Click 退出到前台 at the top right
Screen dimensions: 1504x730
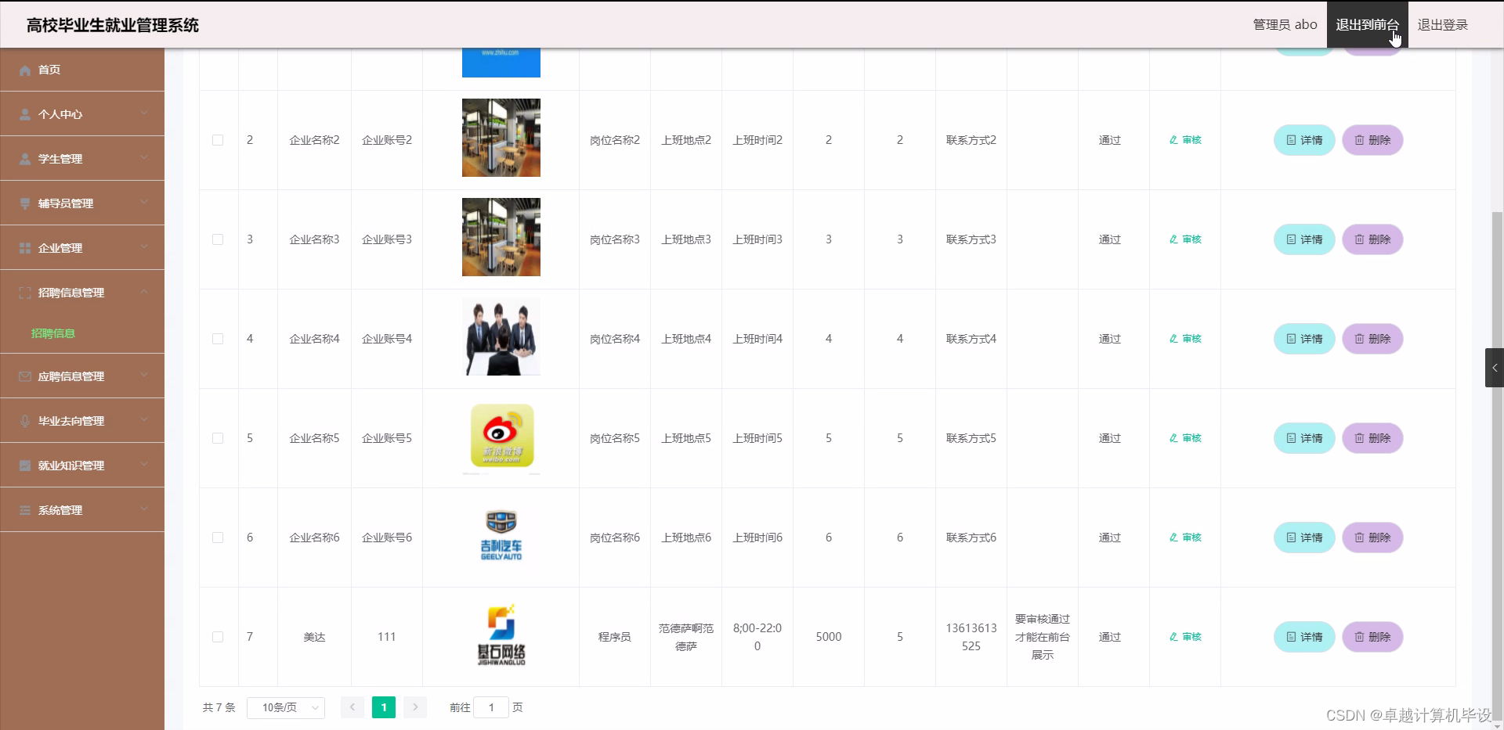tap(1366, 24)
